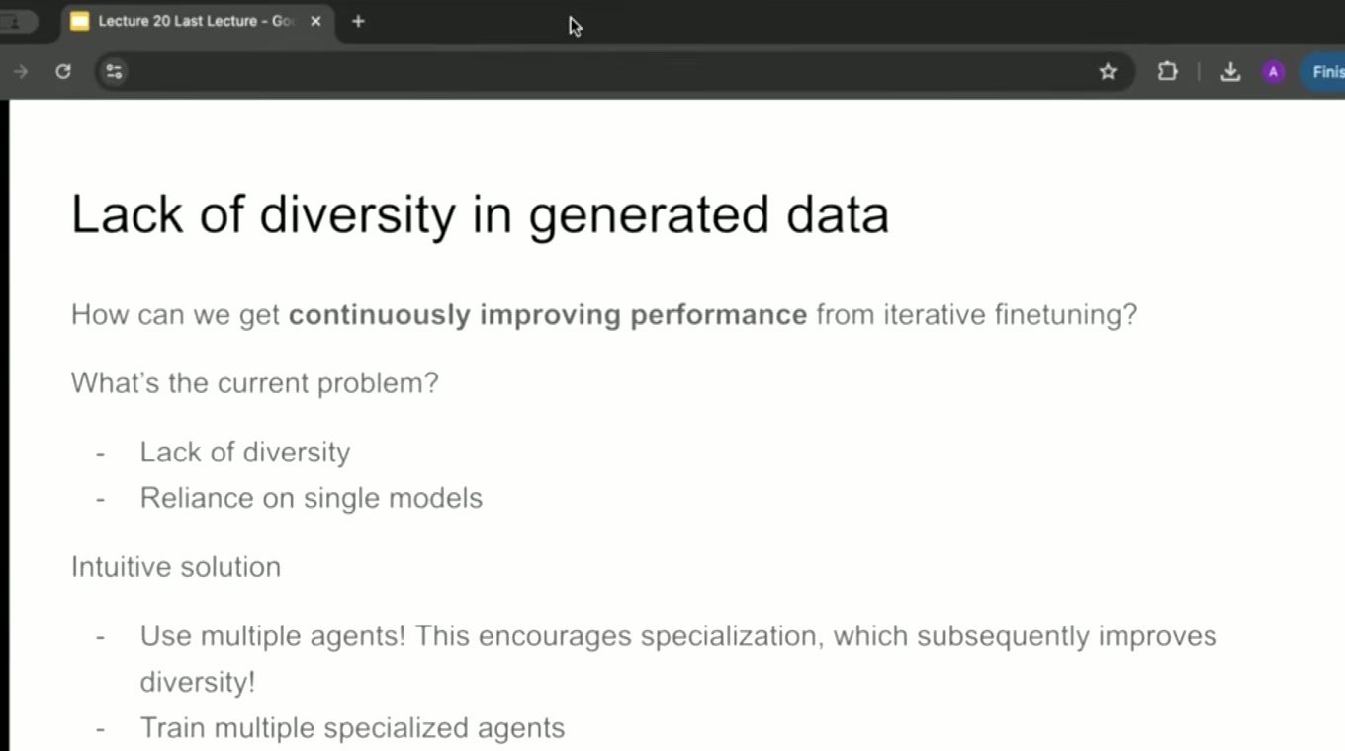The width and height of the screenshot is (1345, 751).
Task: Click the Use multiple agents bullet text
Action: tap(678, 658)
